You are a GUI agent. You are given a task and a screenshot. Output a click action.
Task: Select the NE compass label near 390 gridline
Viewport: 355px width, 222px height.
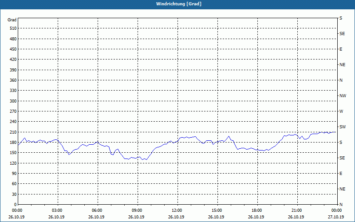pos(342,65)
